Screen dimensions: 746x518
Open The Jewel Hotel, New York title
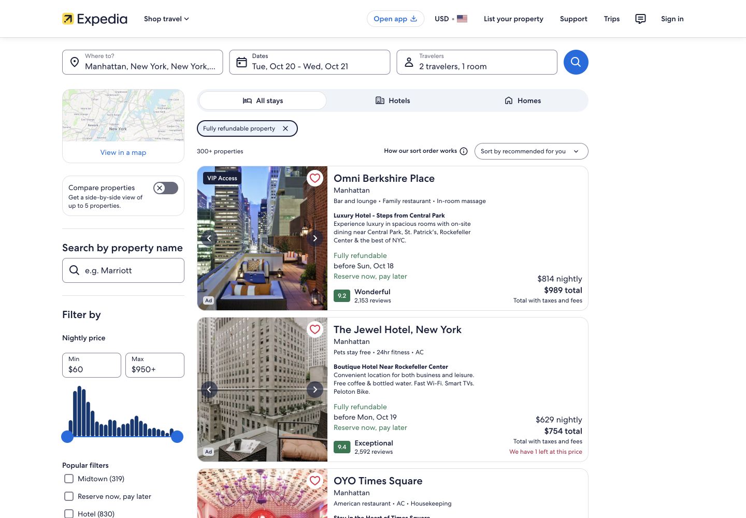pos(397,329)
